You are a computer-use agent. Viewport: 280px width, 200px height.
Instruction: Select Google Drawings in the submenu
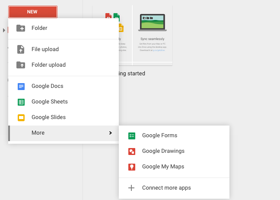click(174, 151)
